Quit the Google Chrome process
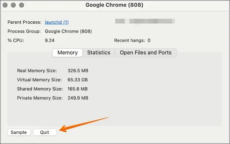The height and width of the screenshot is (144, 230). click(45, 132)
